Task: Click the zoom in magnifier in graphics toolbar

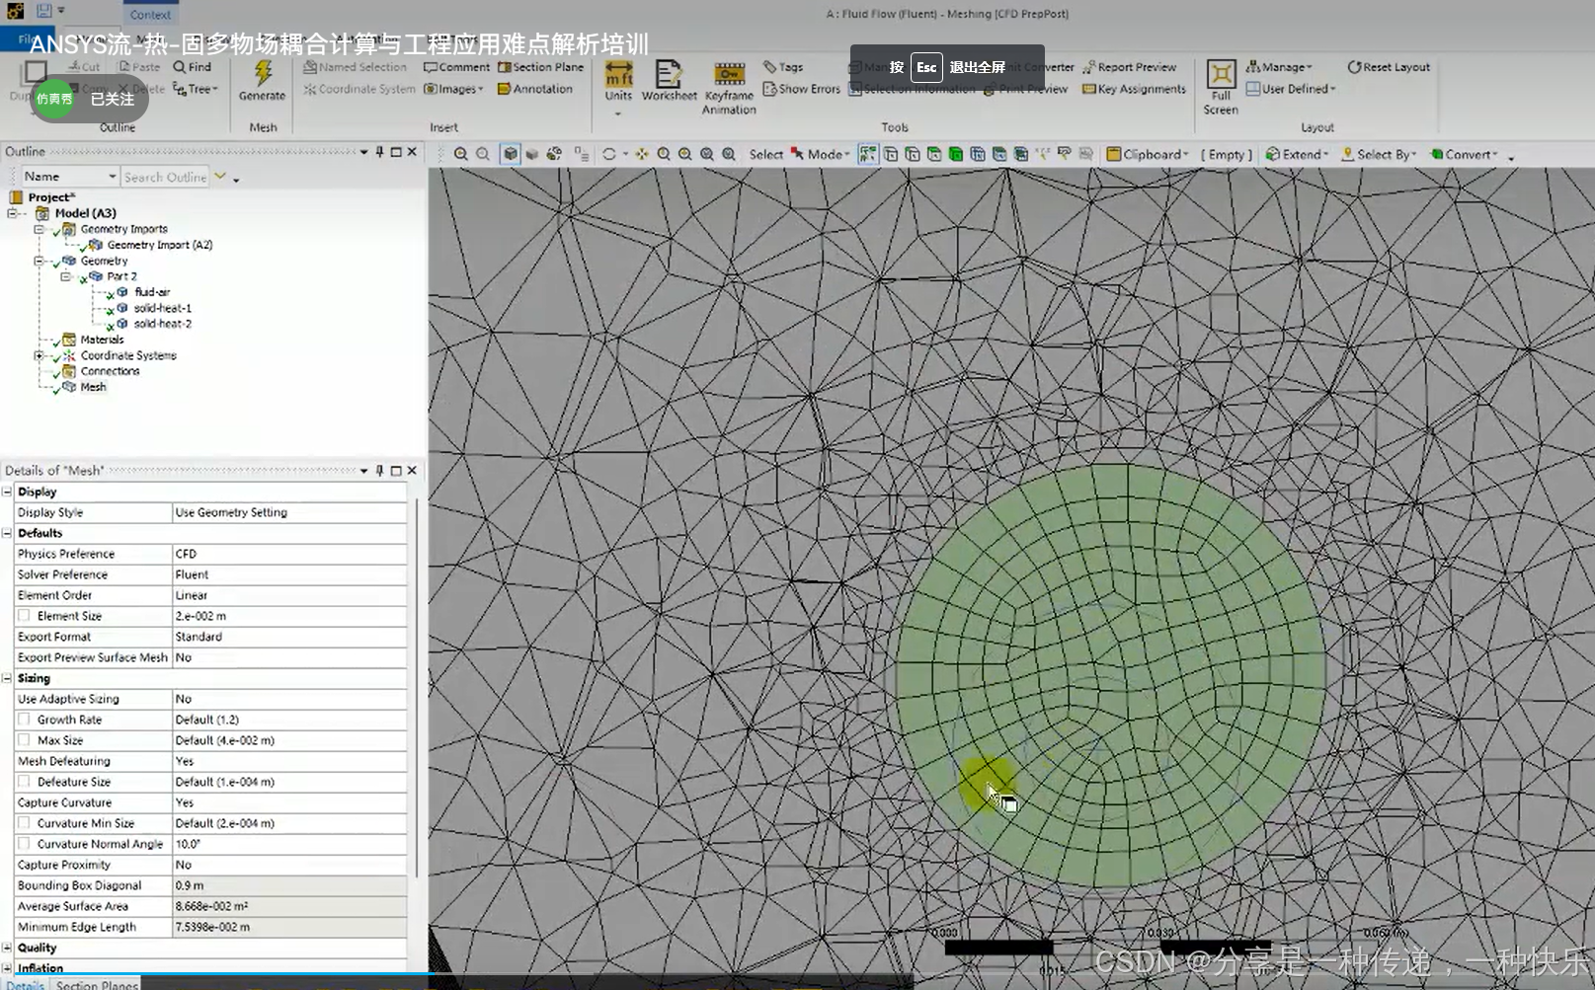Action: (461, 154)
